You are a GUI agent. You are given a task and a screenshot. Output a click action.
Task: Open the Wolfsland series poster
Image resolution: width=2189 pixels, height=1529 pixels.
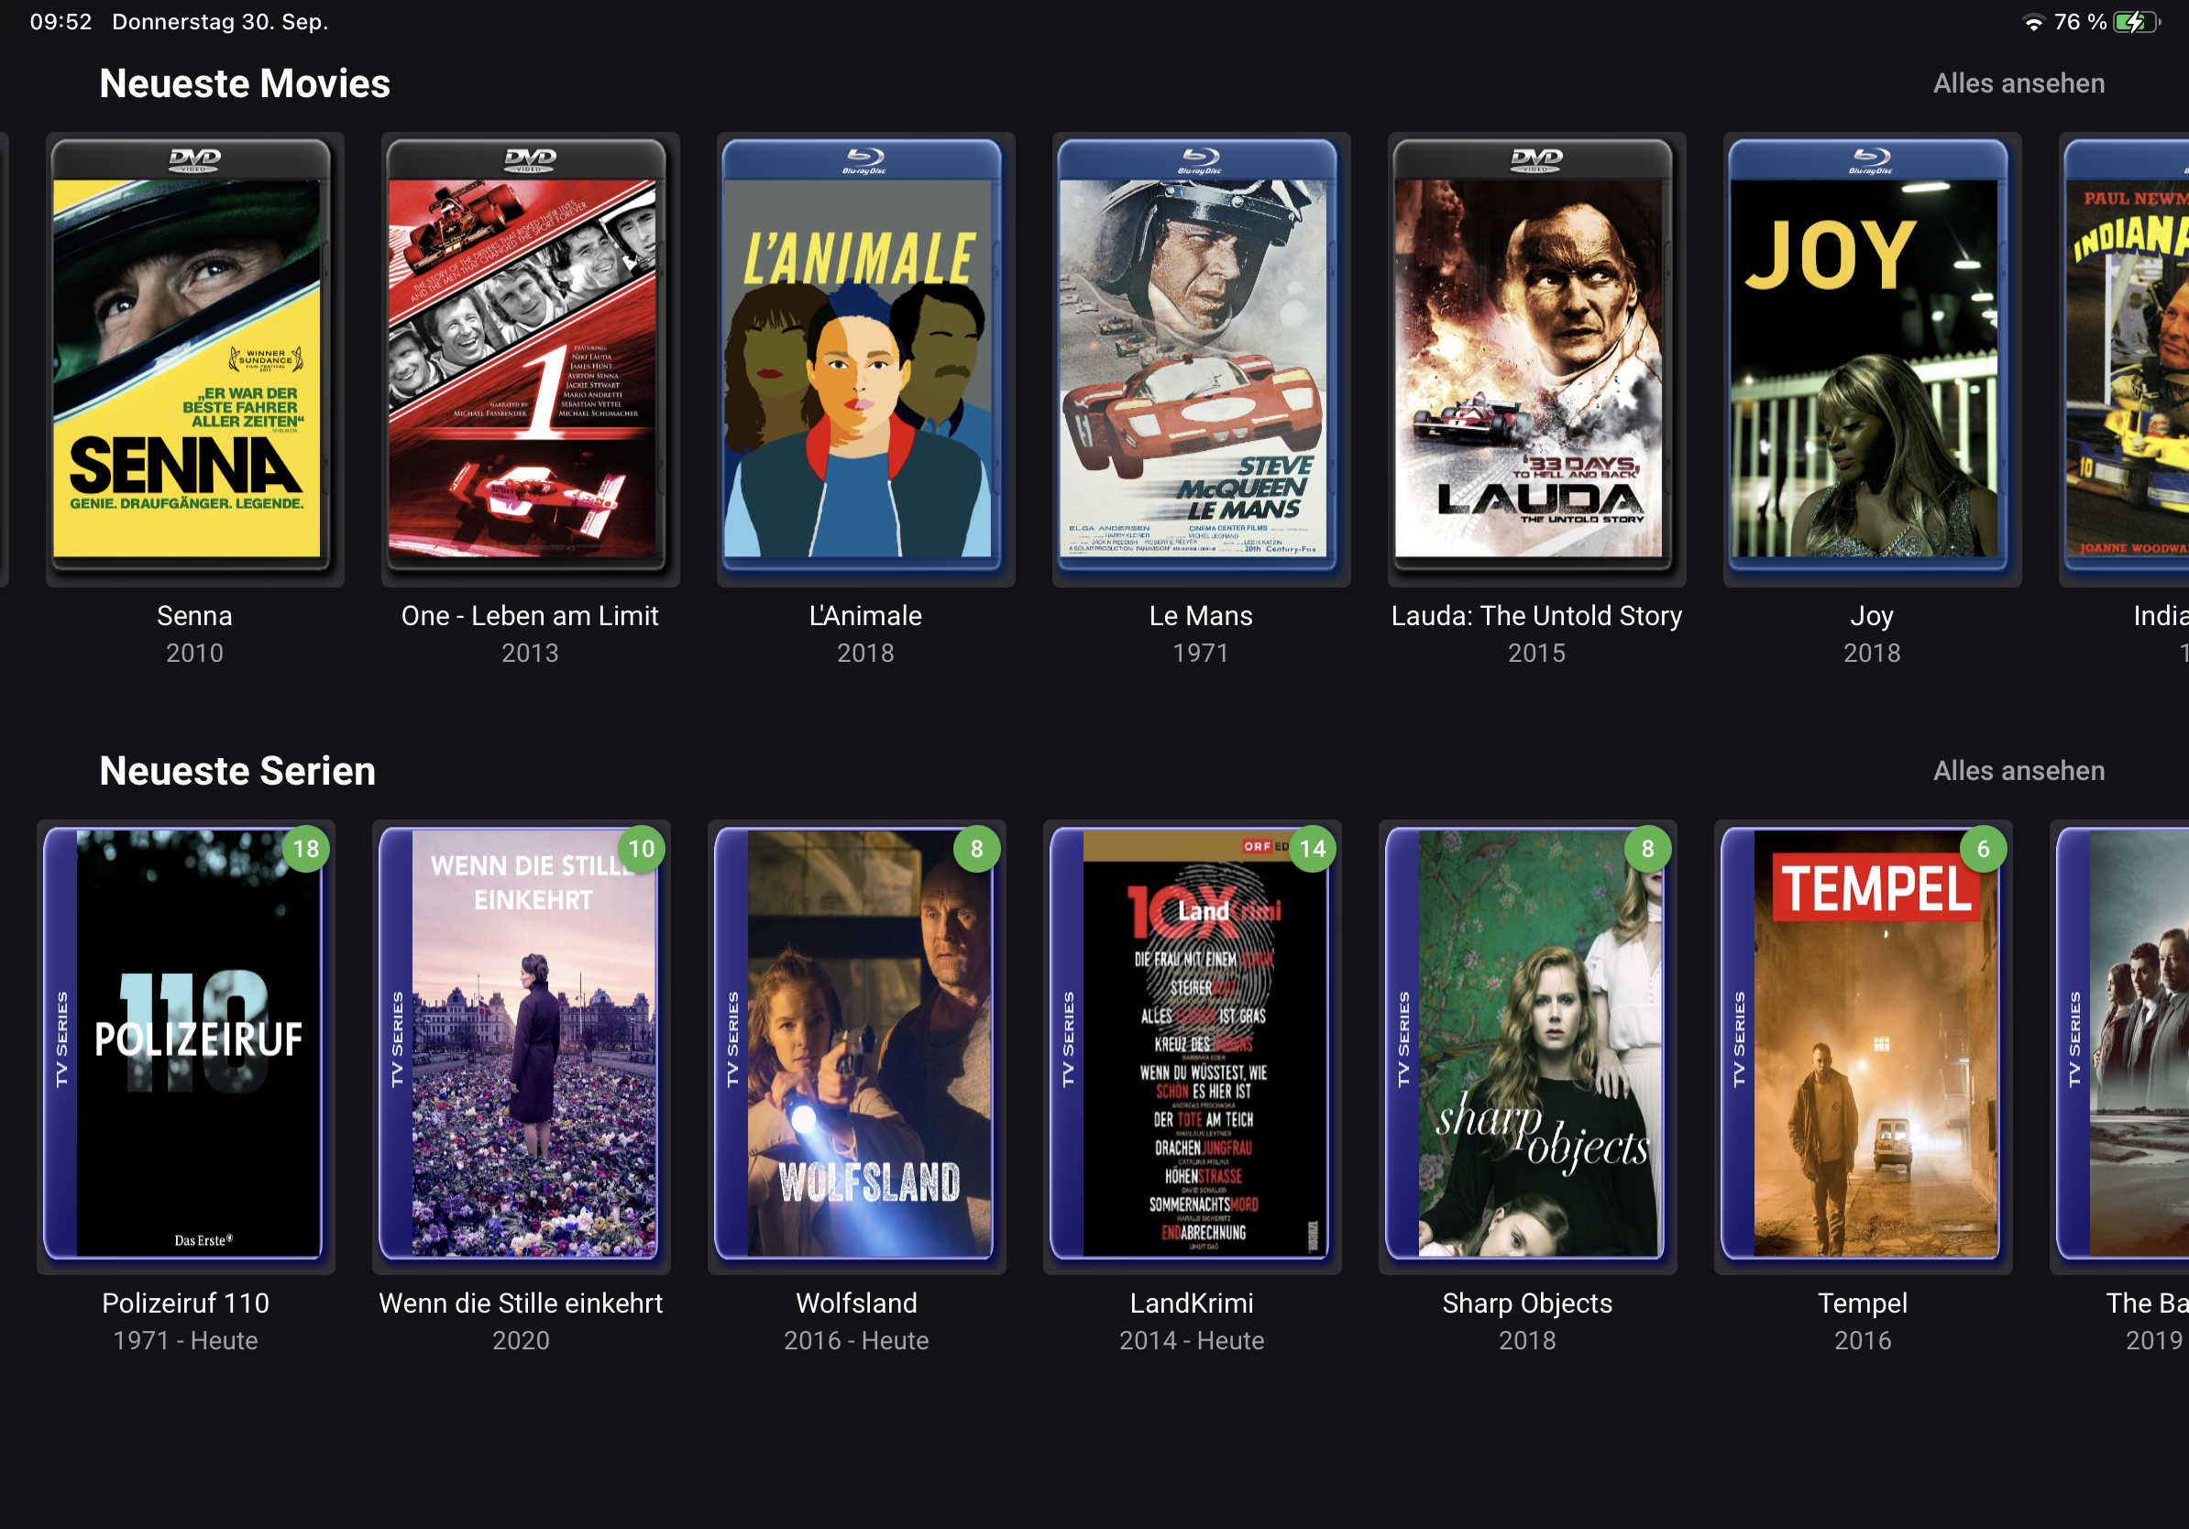click(857, 1047)
